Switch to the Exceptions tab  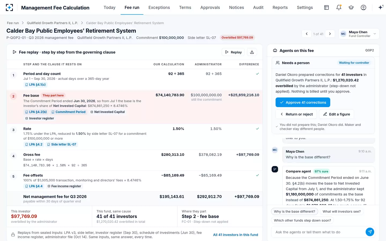point(159,7)
